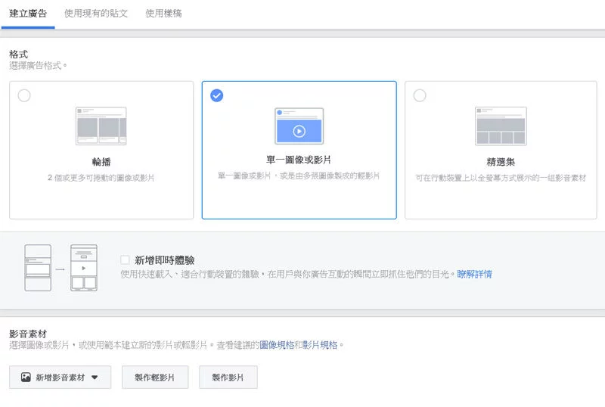Choose the 輪播 format card title
605x407 pixels.
pyautogui.click(x=101, y=162)
